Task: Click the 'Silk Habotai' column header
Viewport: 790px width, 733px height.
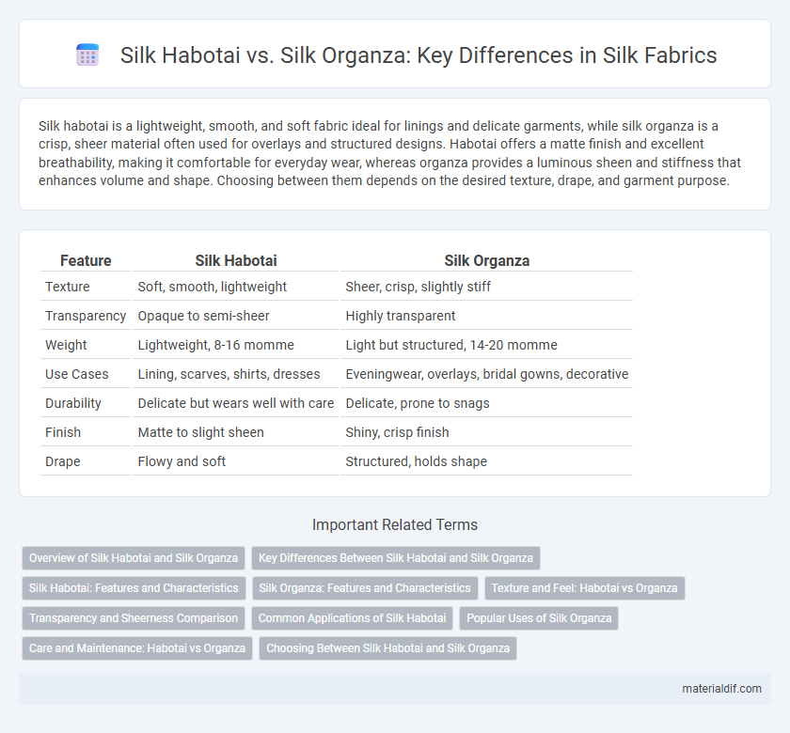Action: 236,260
